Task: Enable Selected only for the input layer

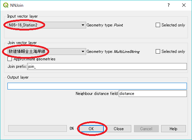Action: click(x=158, y=25)
